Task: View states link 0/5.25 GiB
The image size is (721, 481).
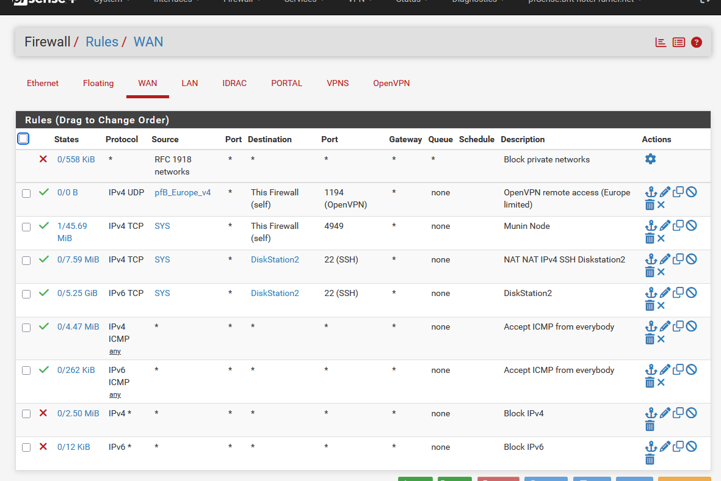Action: click(x=78, y=293)
